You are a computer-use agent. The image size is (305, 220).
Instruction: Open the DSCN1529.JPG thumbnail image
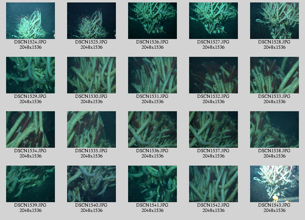coord(30,75)
